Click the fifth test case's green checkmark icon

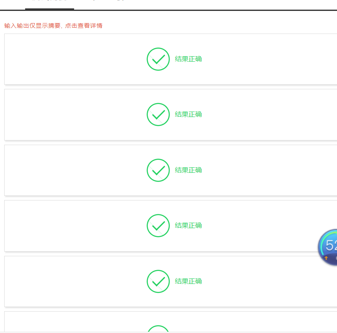point(158,281)
